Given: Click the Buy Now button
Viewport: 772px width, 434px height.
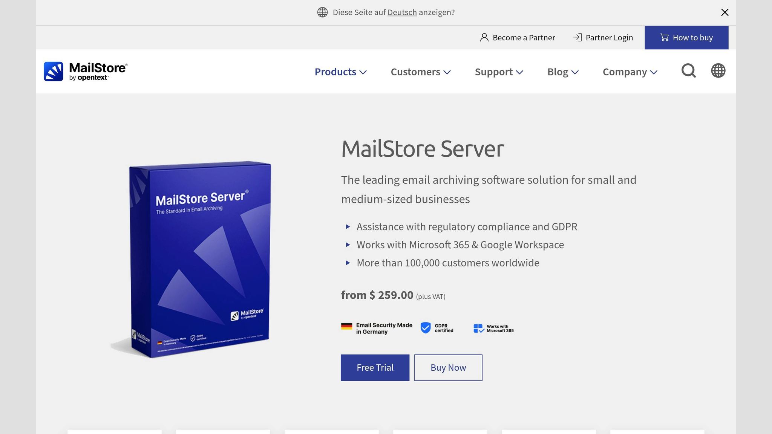Looking at the screenshot, I should coord(448,368).
